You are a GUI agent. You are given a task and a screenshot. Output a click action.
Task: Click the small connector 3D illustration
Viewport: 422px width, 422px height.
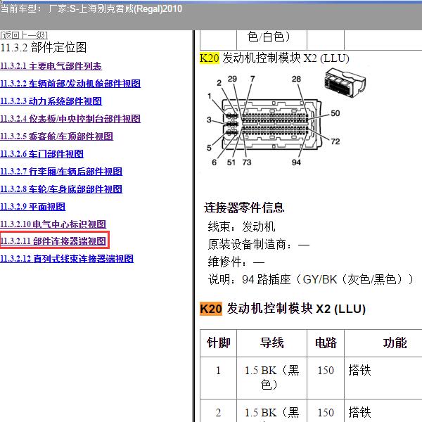[x=345, y=81]
